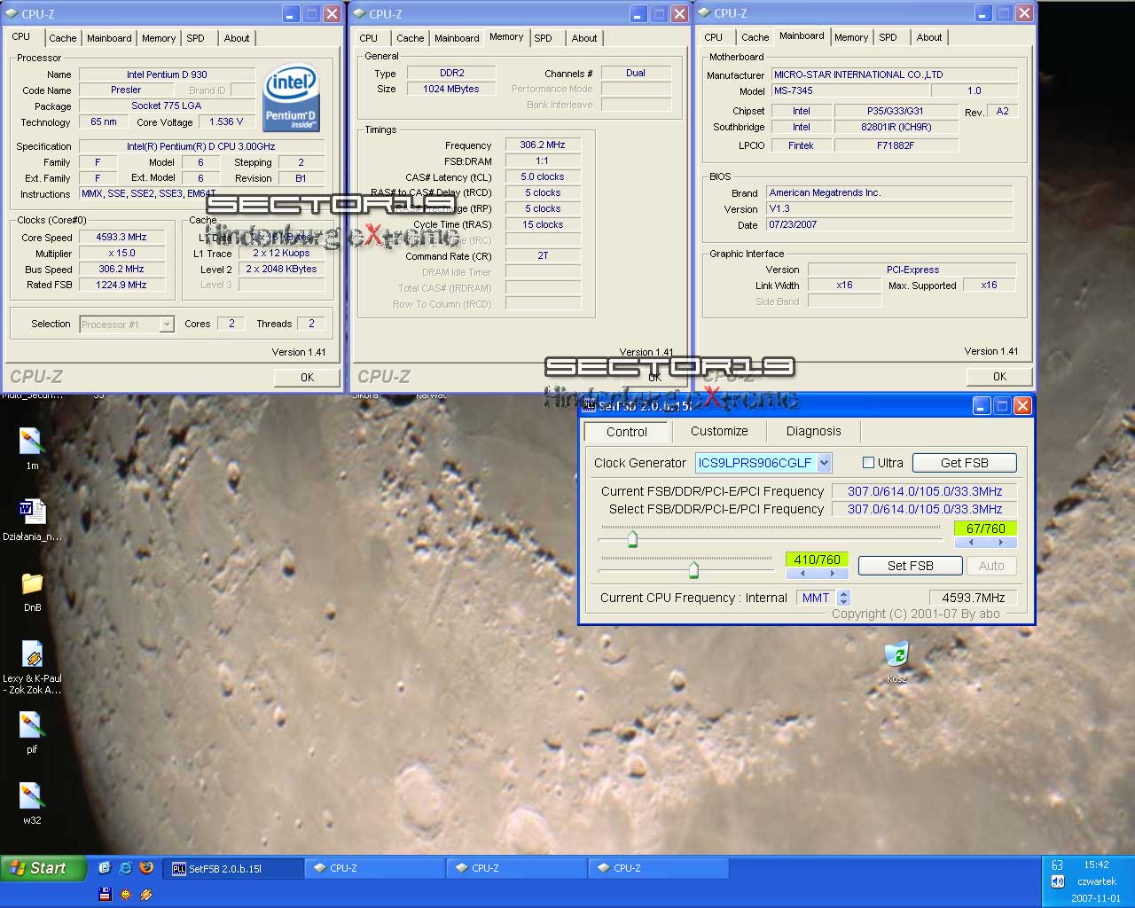Click the '63' temperature tray icon
The width and height of the screenshot is (1135, 908).
pyautogui.click(x=1057, y=865)
